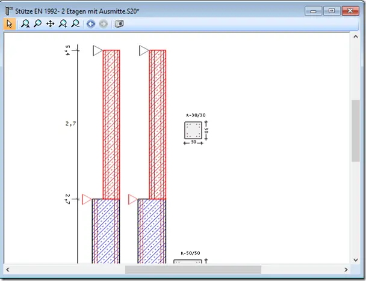Select the right blue lower column

tap(152, 231)
